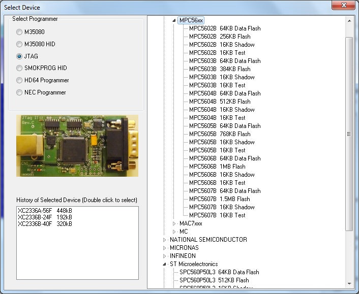Pick the SMOKPROG HID programmer
The height and width of the screenshot is (294, 359).
19,68
